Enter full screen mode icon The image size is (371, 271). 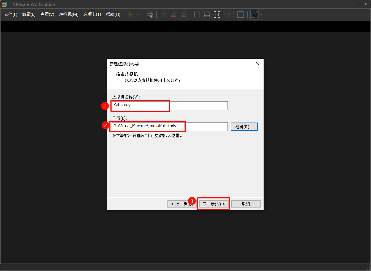click(217, 15)
